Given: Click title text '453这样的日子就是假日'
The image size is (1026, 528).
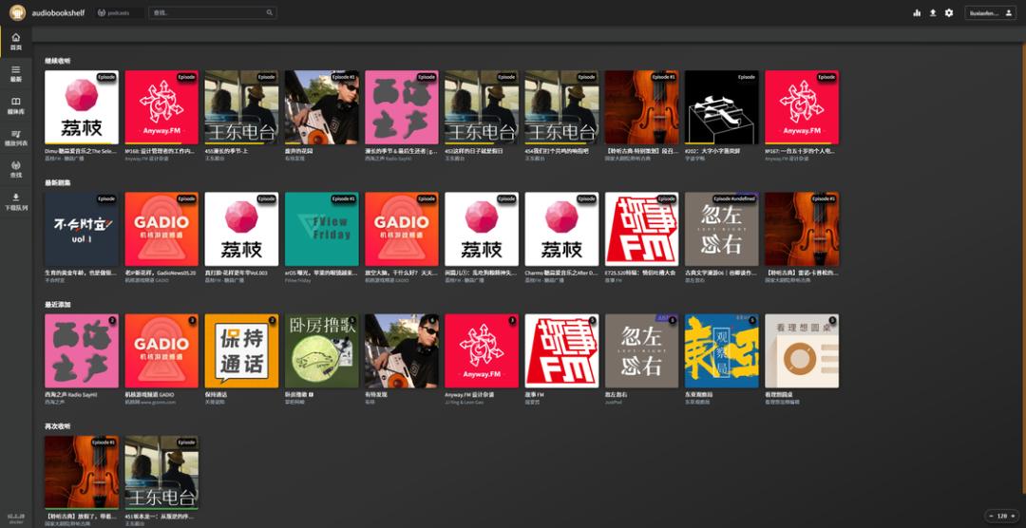Looking at the screenshot, I should (473, 151).
